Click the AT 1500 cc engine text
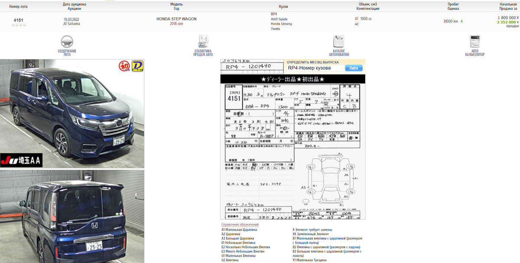This screenshot has height=263, width=520. [x=363, y=19]
